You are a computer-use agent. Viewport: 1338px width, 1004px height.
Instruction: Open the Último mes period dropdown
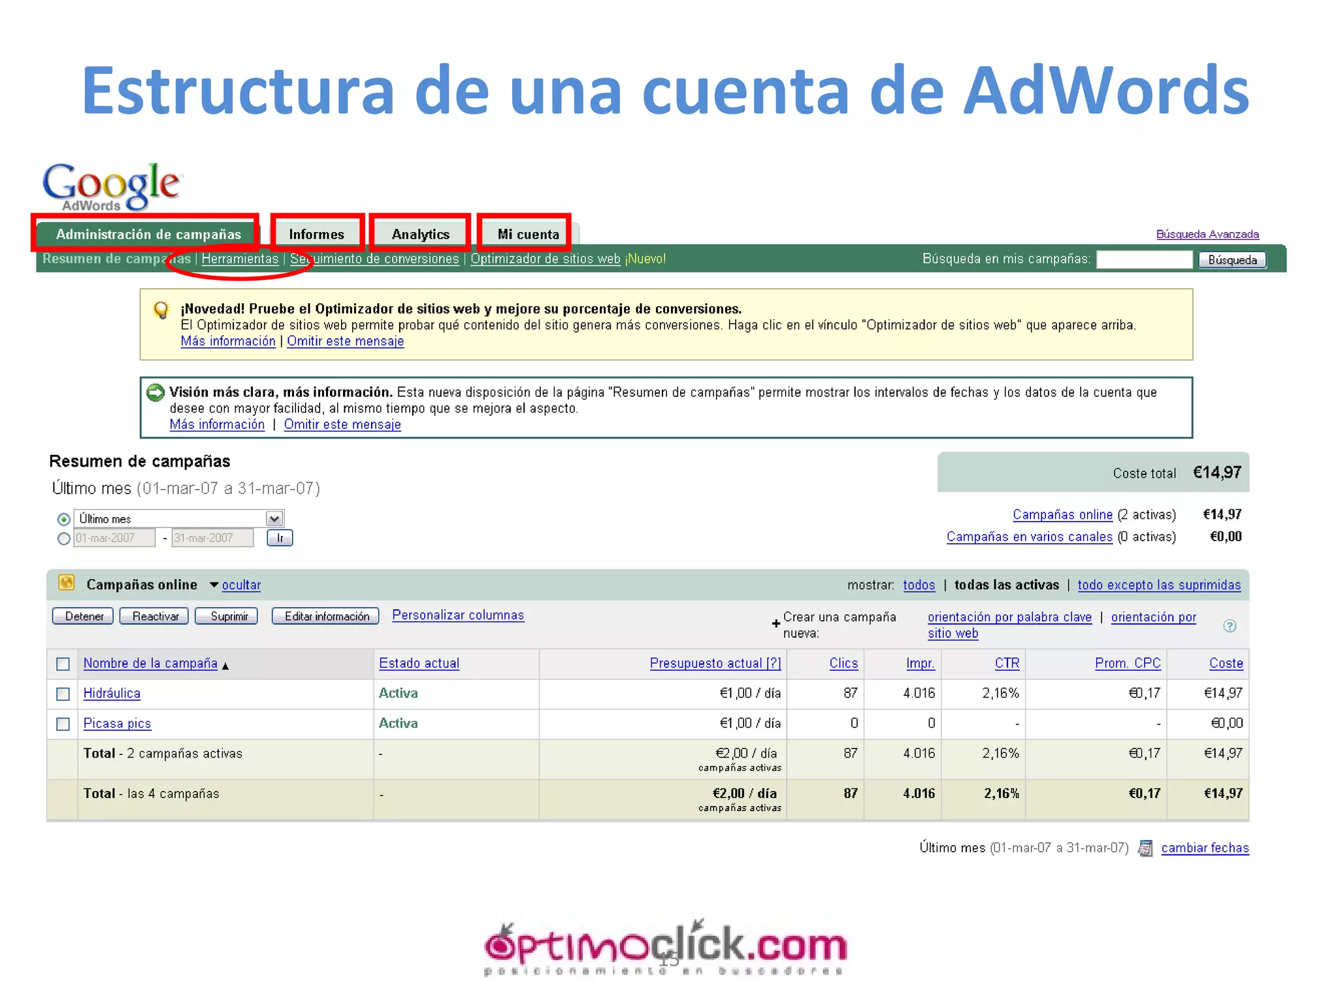(178, 519)
